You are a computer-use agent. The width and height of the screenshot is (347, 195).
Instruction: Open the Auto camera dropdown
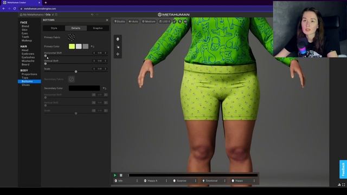(133, 22)
